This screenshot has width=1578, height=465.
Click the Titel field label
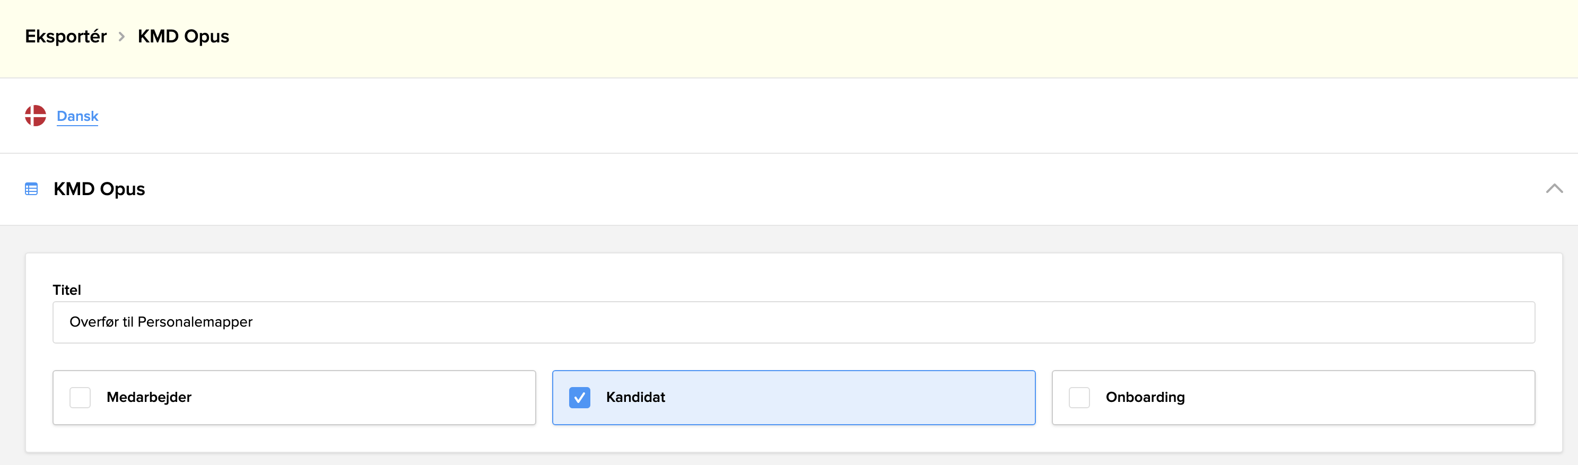pyautogui.click(x=67, y=290)
